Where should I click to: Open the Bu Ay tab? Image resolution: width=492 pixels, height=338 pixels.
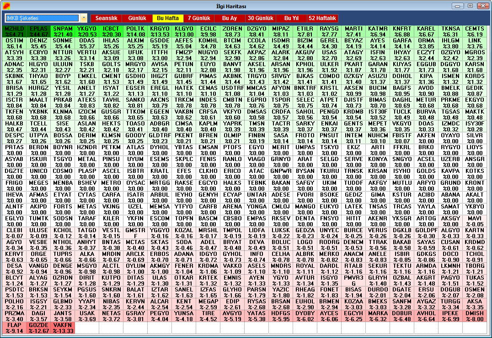230,18
